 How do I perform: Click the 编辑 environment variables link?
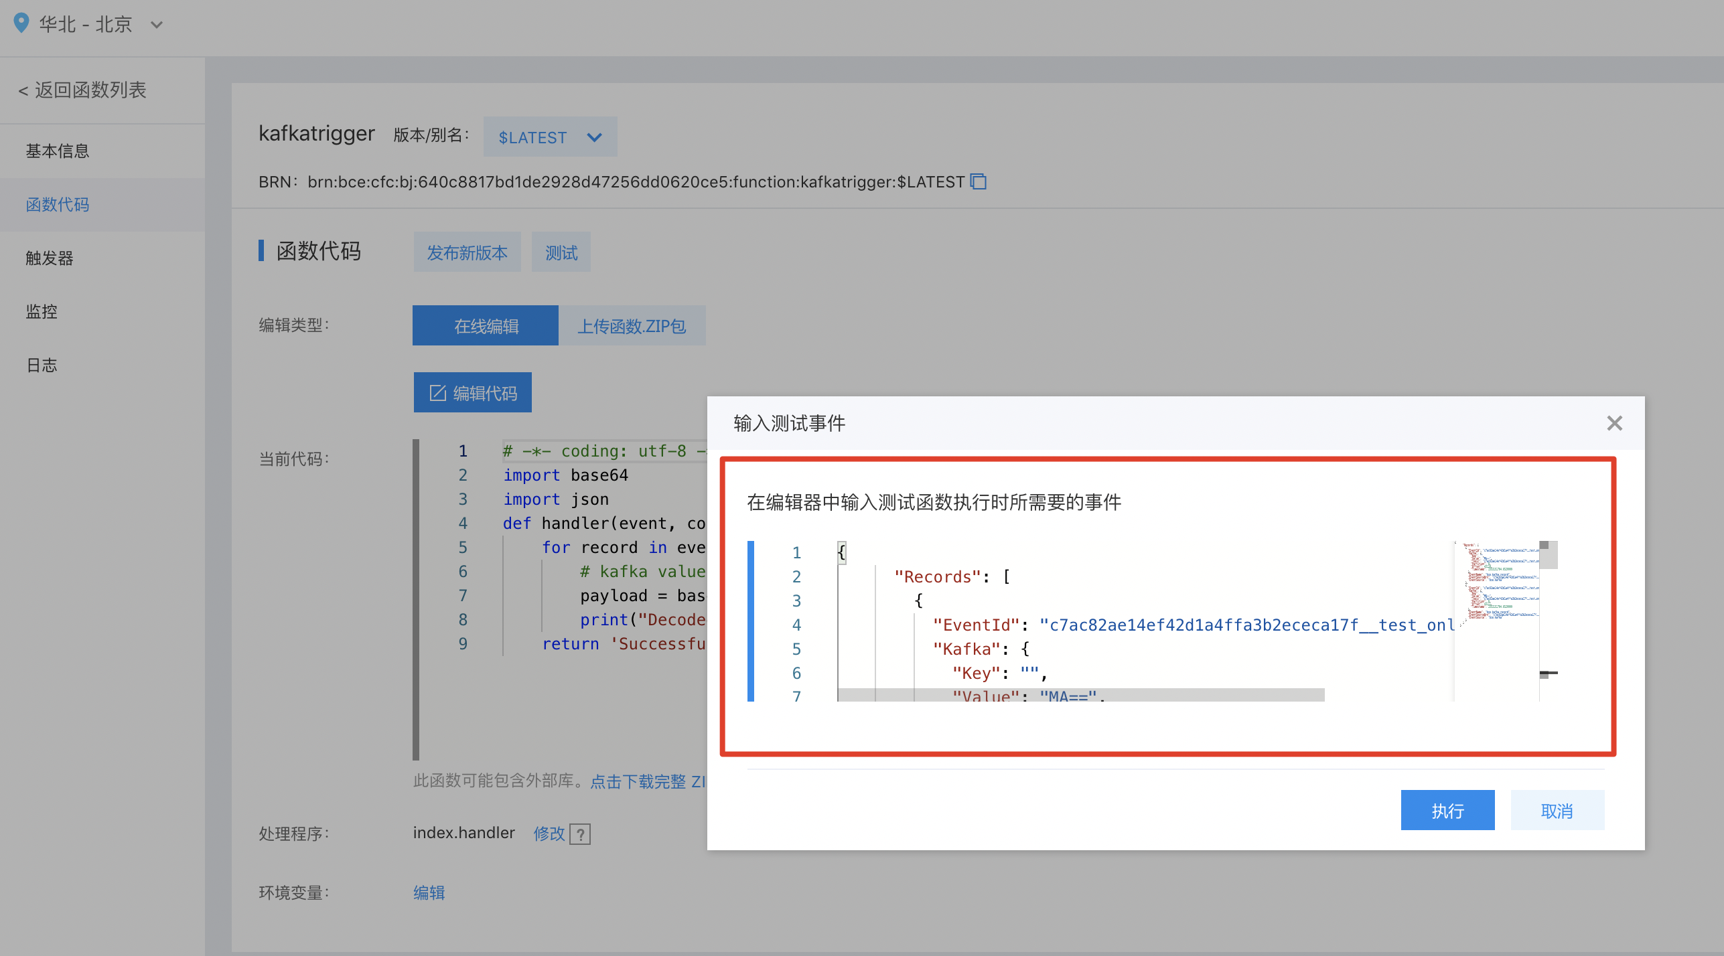(429, 893)
